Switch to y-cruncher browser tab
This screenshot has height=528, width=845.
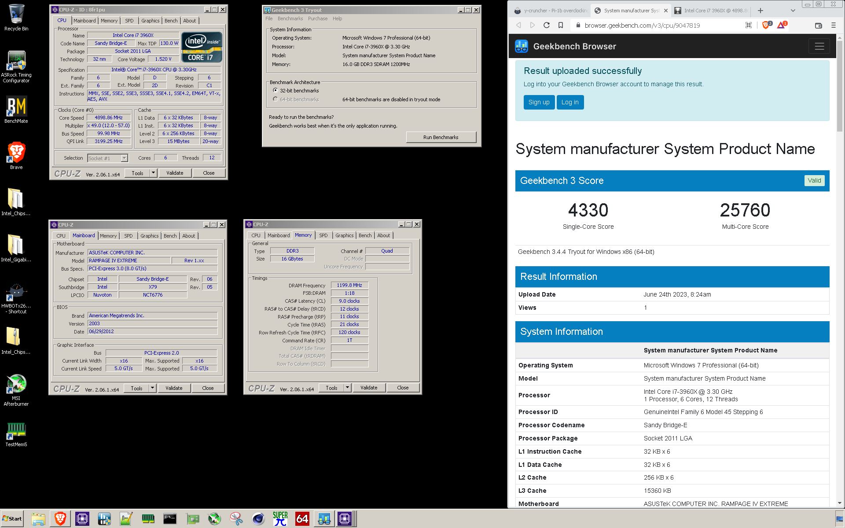pyautogui.click(x=550, y=11)
